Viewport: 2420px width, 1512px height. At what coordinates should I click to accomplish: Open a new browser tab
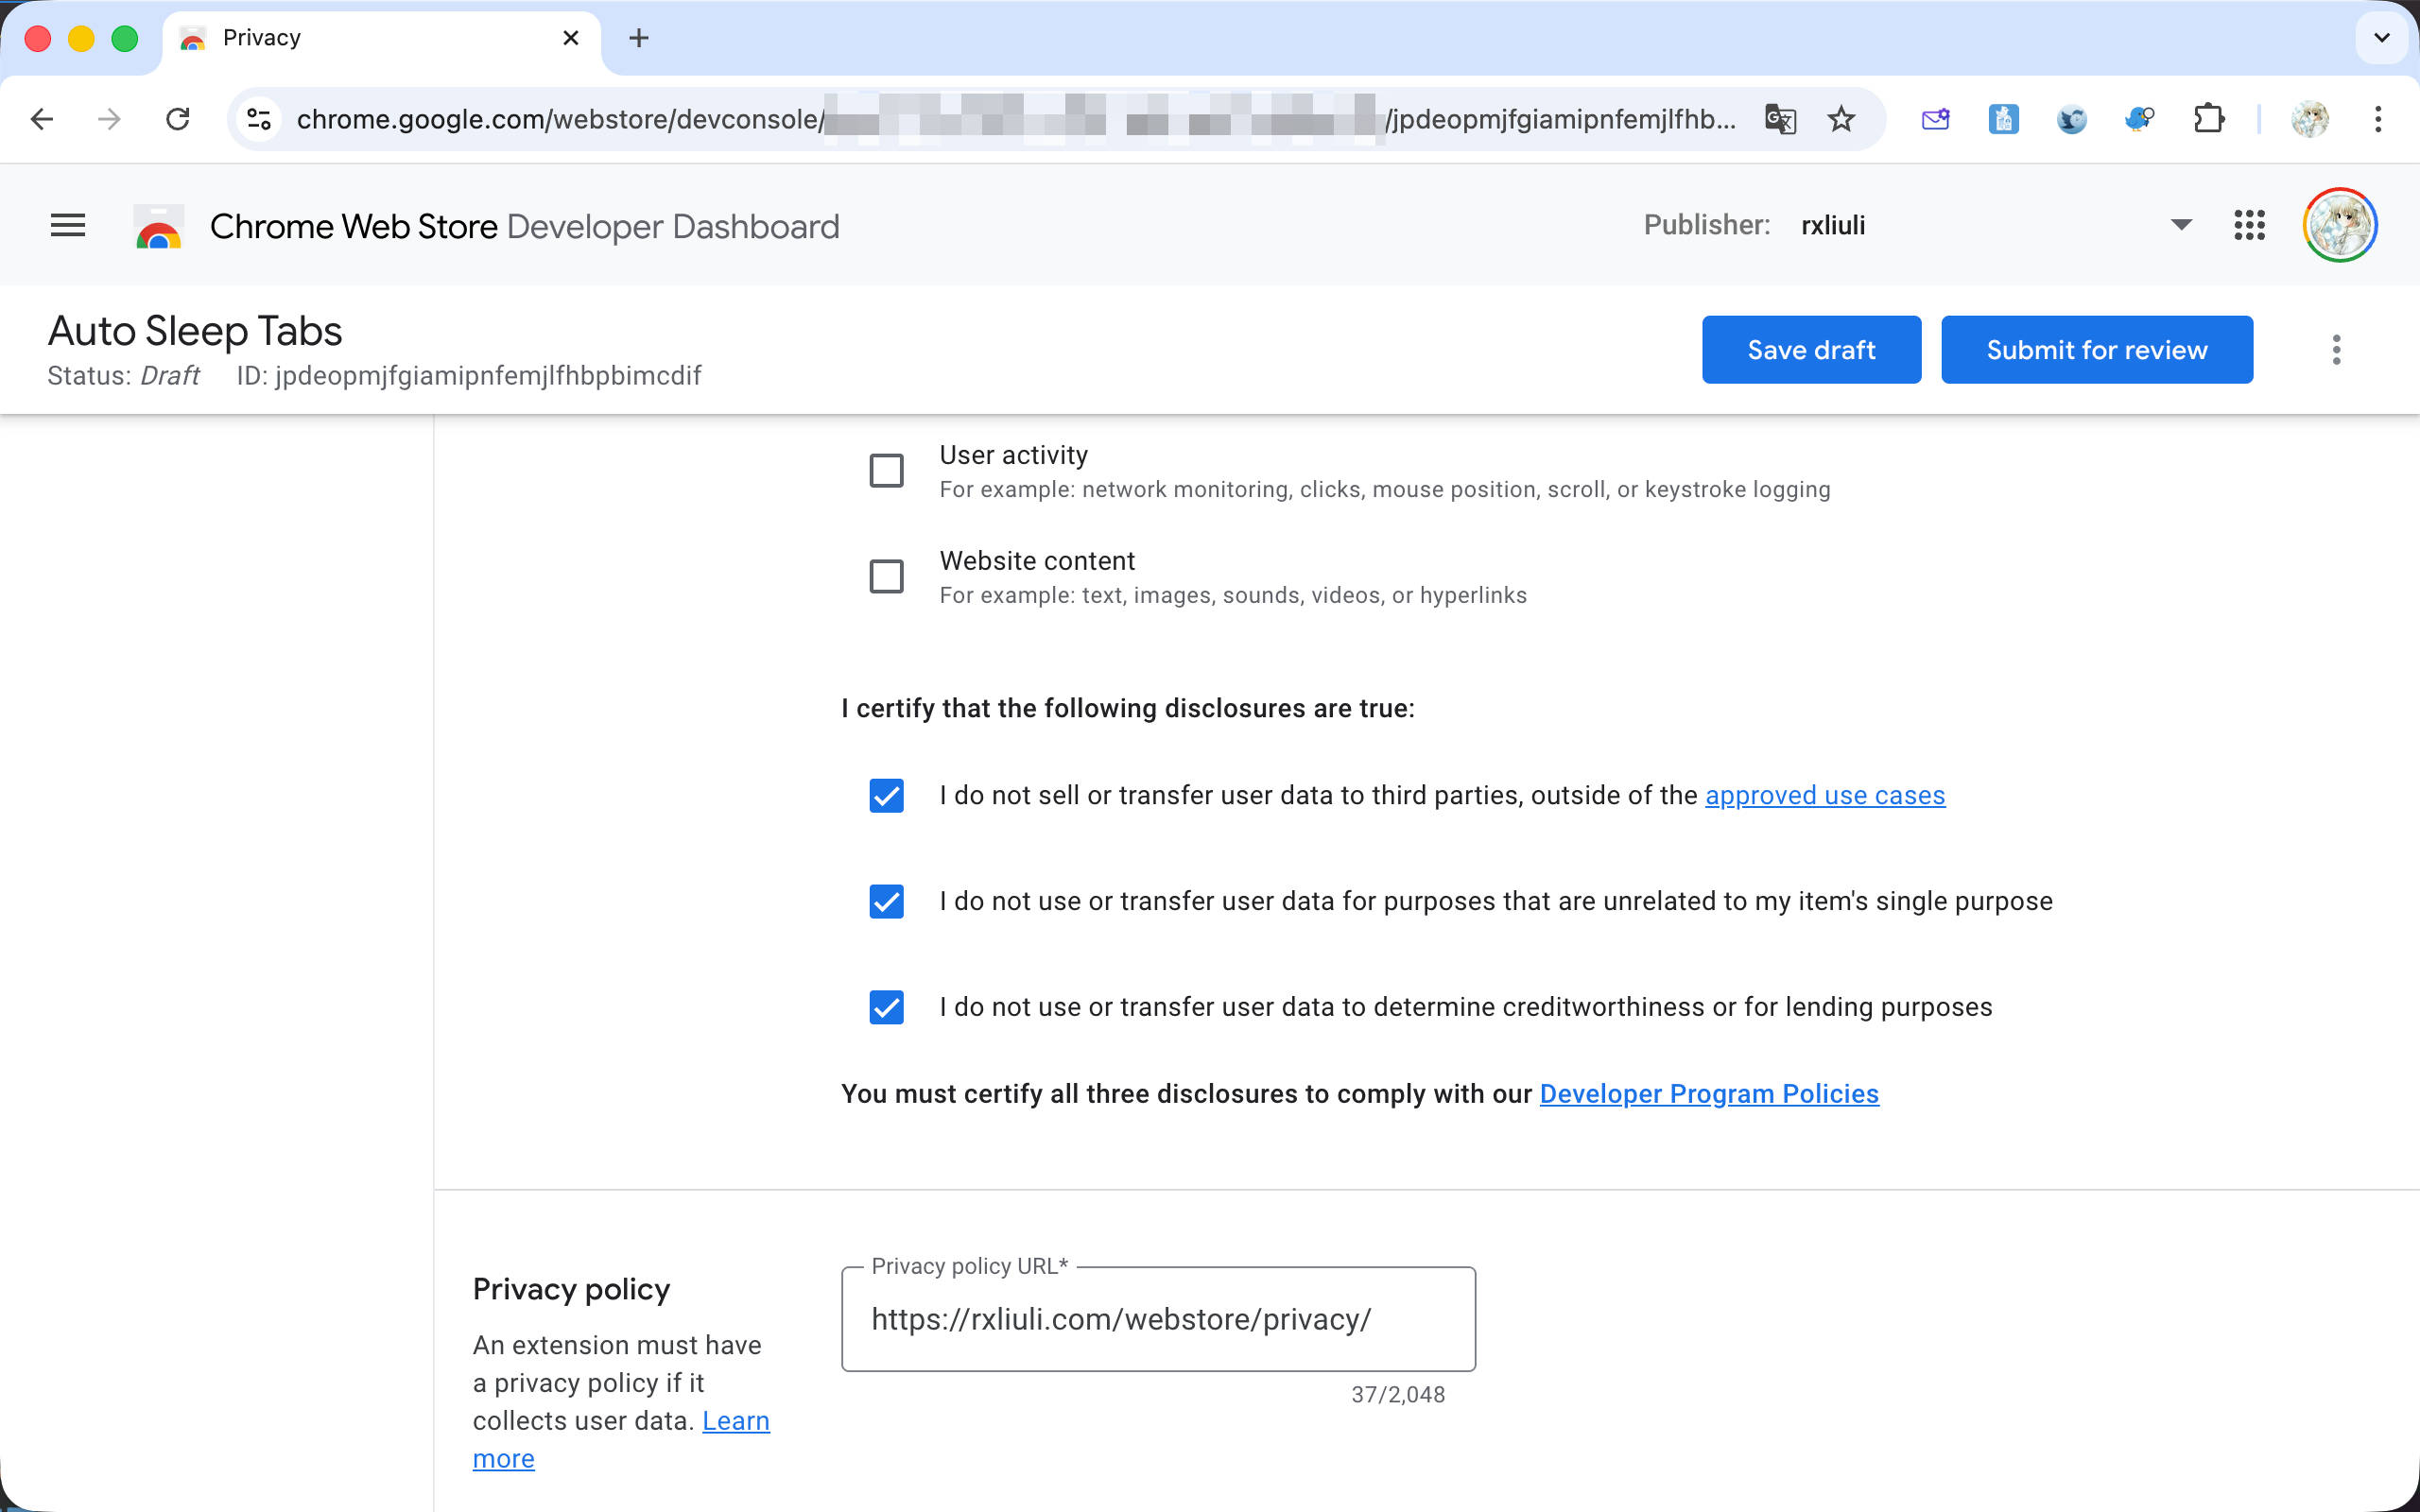[639, 38]
